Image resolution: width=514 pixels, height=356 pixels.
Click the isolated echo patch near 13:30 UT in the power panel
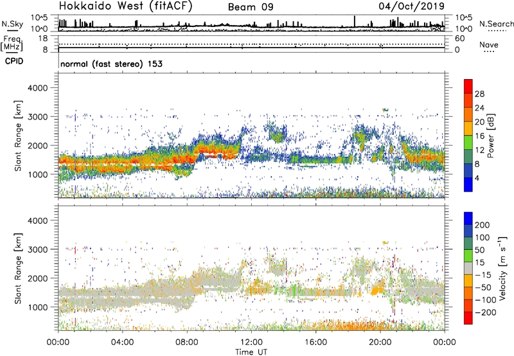tap(278, 134)
